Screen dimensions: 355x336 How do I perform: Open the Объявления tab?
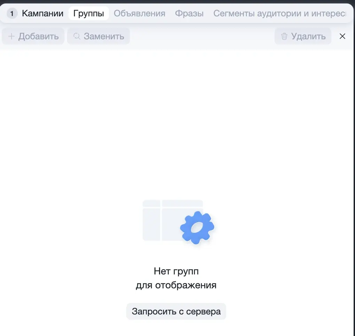pyautogui.click(x=140, y=13)
